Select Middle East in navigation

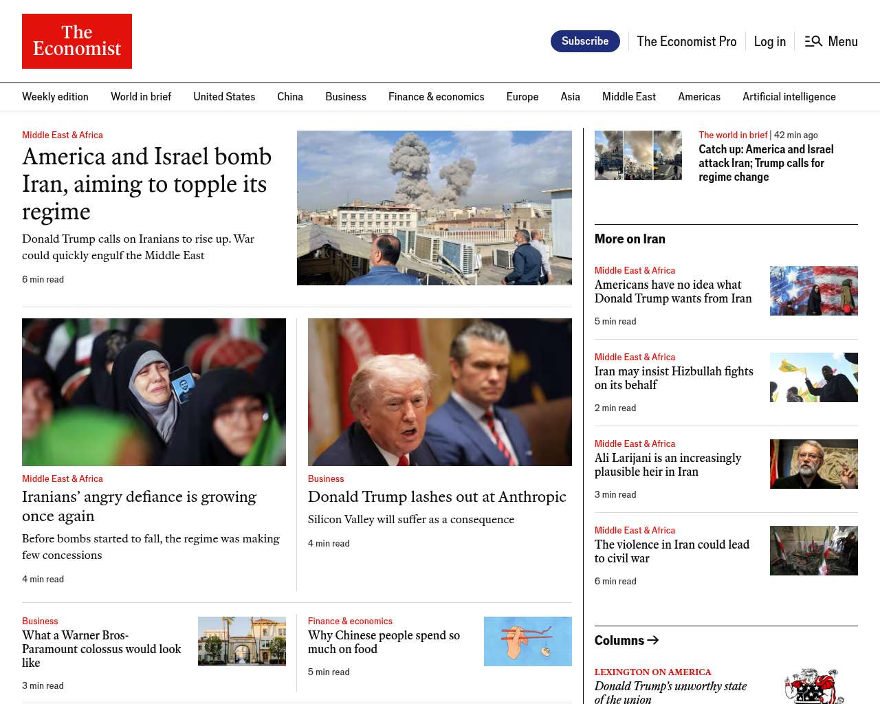[x=629, y=97]
